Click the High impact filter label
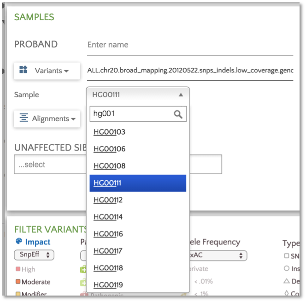The image size is (306, 302). [29, 269]
